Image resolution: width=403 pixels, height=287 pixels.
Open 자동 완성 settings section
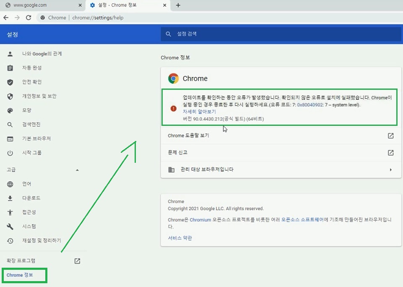[x=32, y=68]
